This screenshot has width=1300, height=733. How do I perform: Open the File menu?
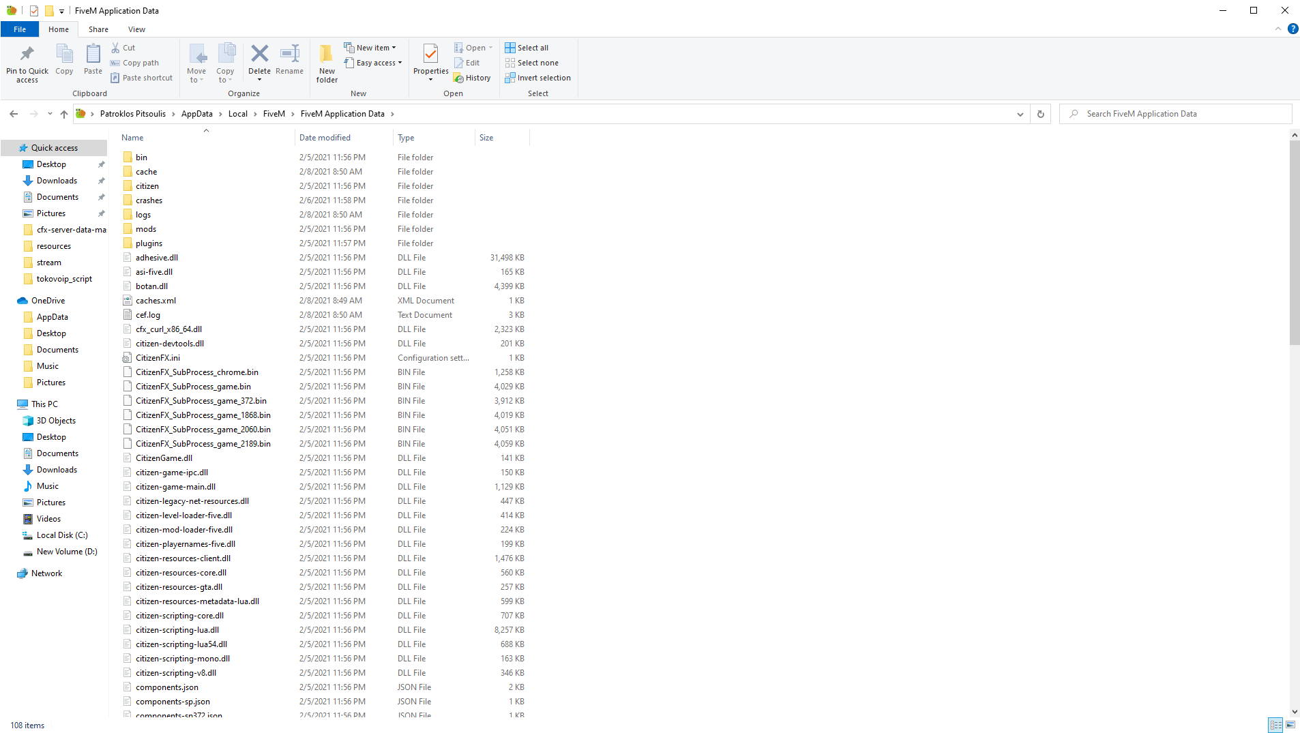click(x=20, y=29)
